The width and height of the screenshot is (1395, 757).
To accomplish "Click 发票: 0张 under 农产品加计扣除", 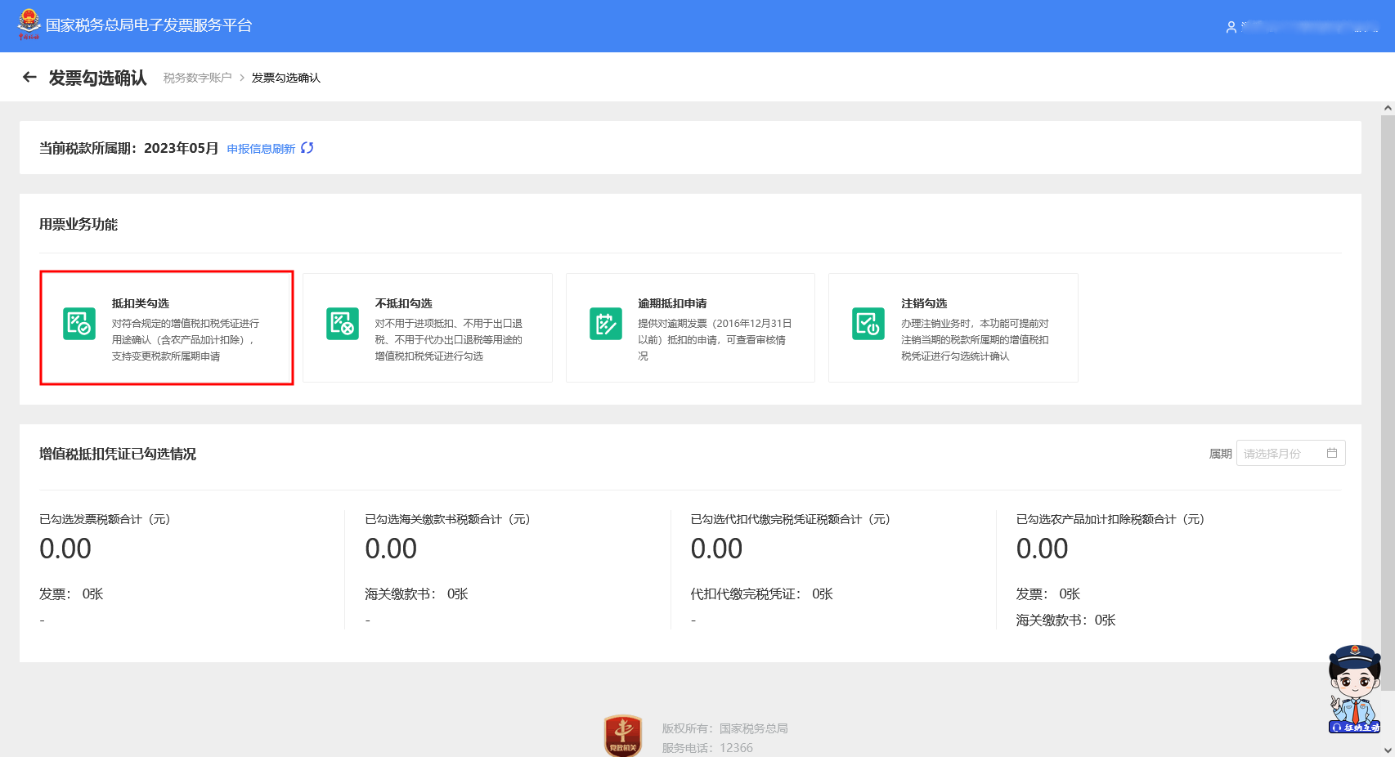I will 1047,594.
